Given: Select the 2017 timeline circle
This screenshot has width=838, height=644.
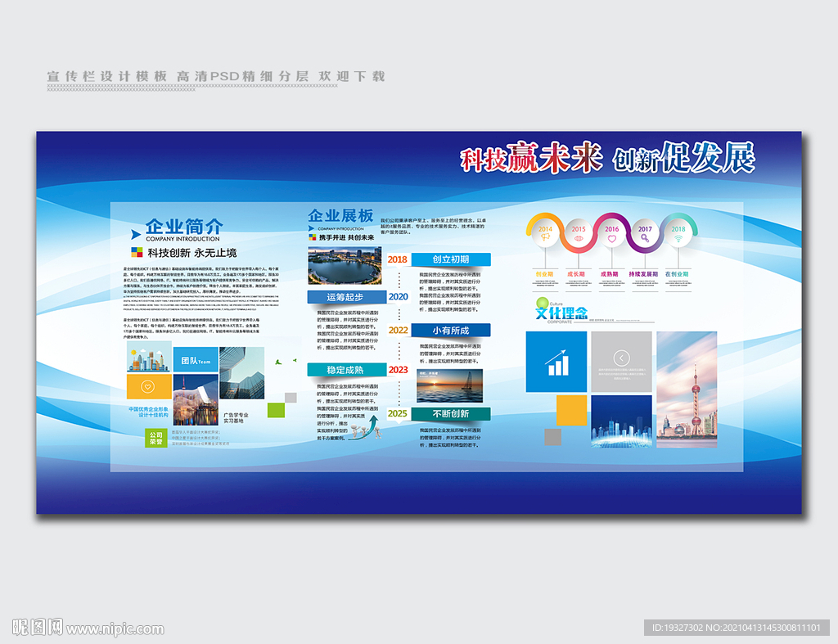Looking at the screenshot, I should [x=645, y=233].
